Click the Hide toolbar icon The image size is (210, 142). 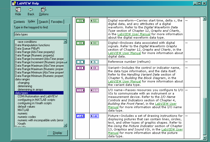pyautogui.click(x=18, y=10)
